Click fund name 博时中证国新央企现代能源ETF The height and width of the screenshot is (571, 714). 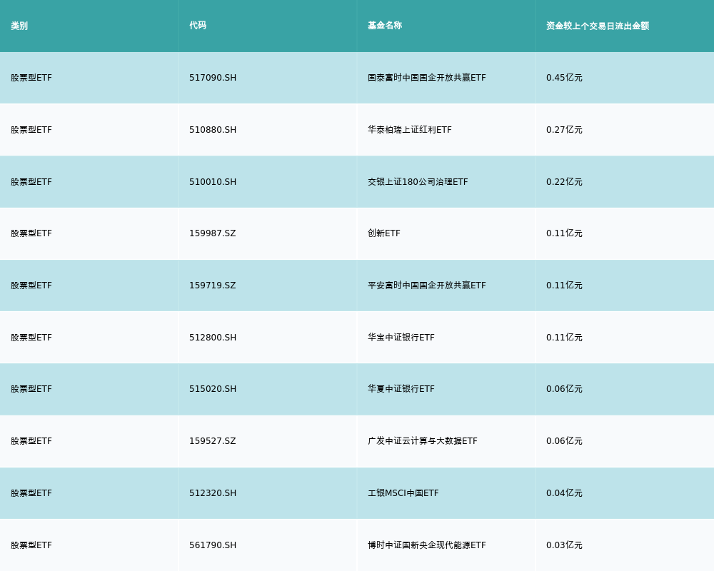tap(427, 545)
